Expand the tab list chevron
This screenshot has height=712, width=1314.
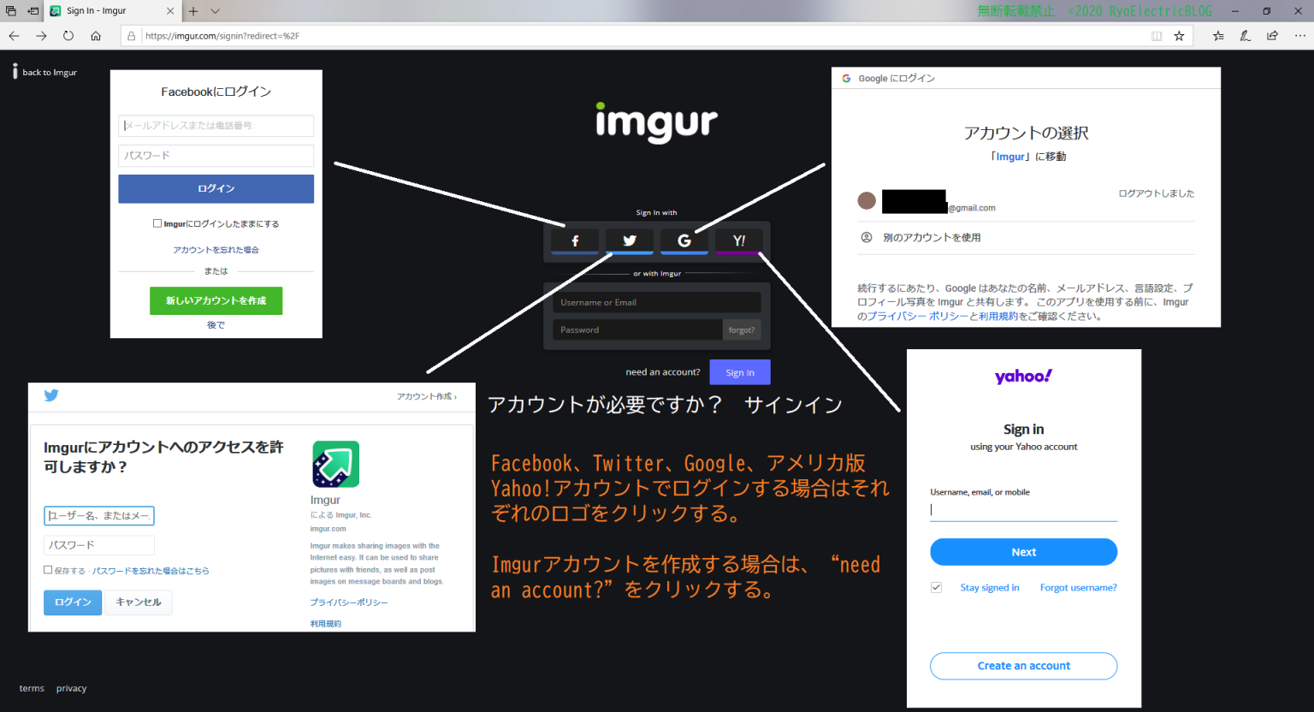point(214,11)
